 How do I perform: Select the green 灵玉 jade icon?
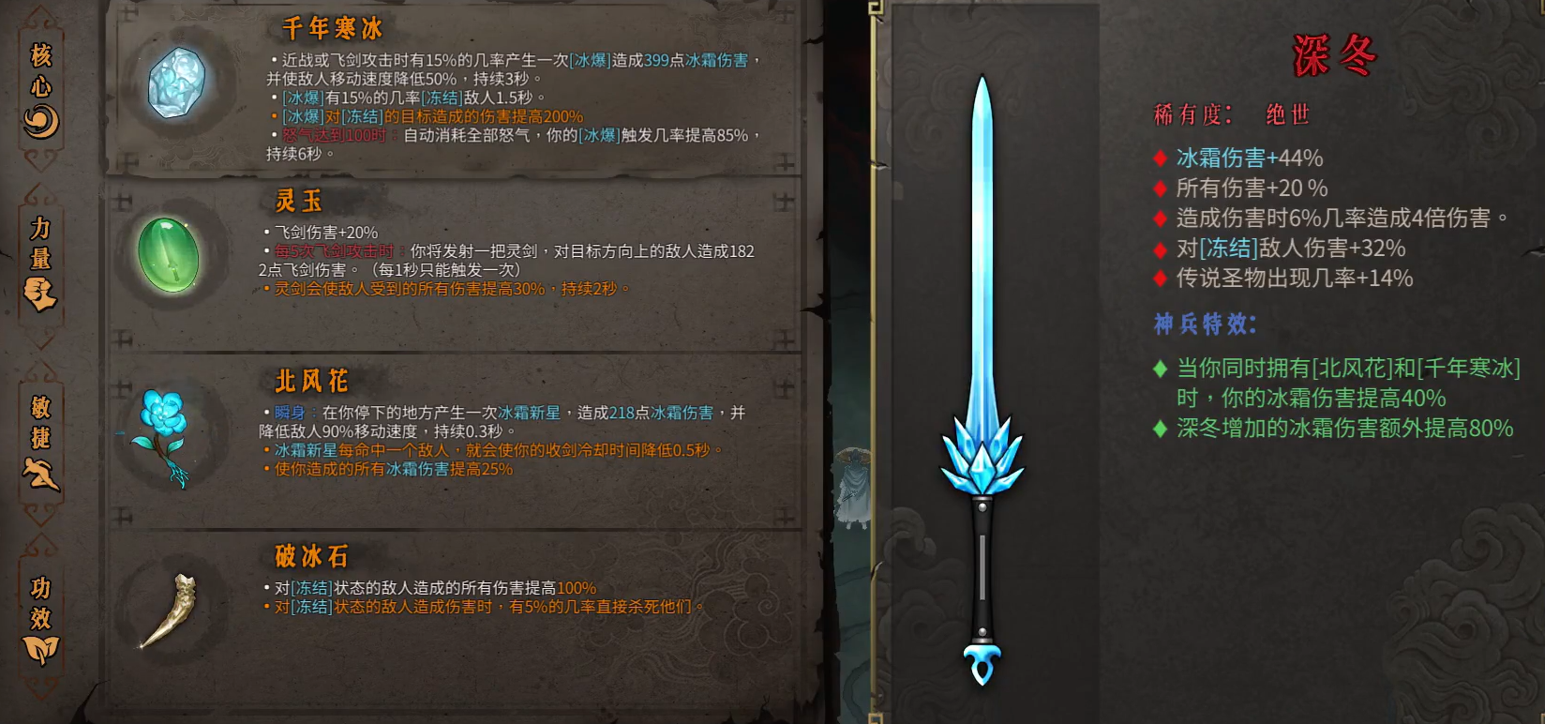pos(169,254)
